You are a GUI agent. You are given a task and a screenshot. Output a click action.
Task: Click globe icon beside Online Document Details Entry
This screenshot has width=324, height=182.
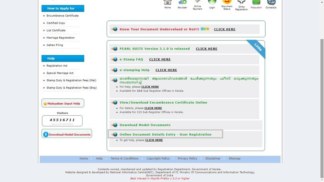(x=114, y=134)
